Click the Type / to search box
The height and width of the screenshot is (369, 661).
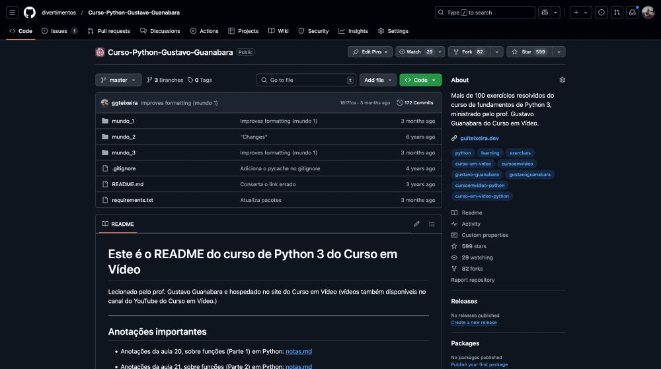tap(485, 13)
